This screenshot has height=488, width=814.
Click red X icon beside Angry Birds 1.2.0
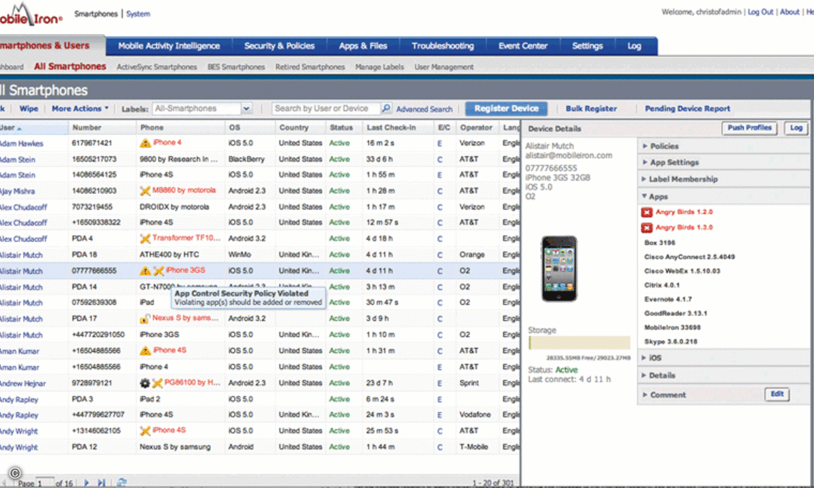646,212
